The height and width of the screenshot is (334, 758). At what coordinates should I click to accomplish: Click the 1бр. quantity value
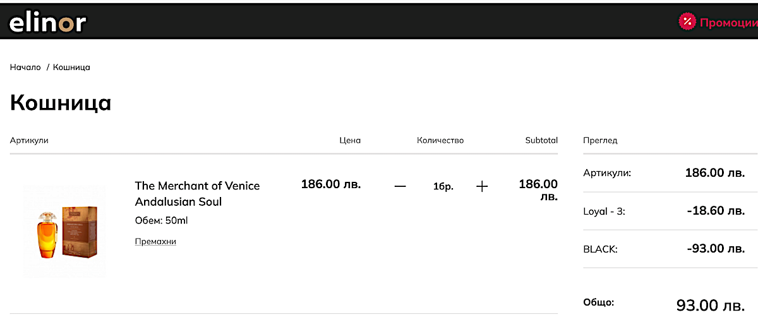click(x=443, y=187)
